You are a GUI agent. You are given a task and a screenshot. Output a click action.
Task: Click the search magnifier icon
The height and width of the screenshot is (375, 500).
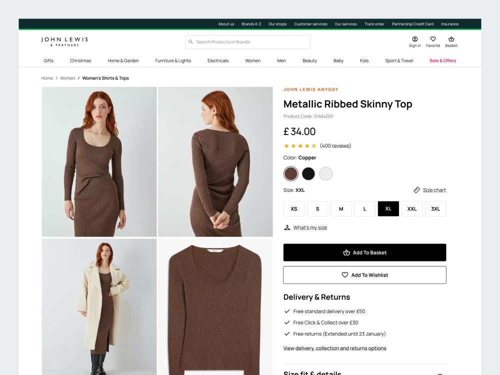point(190,42)
